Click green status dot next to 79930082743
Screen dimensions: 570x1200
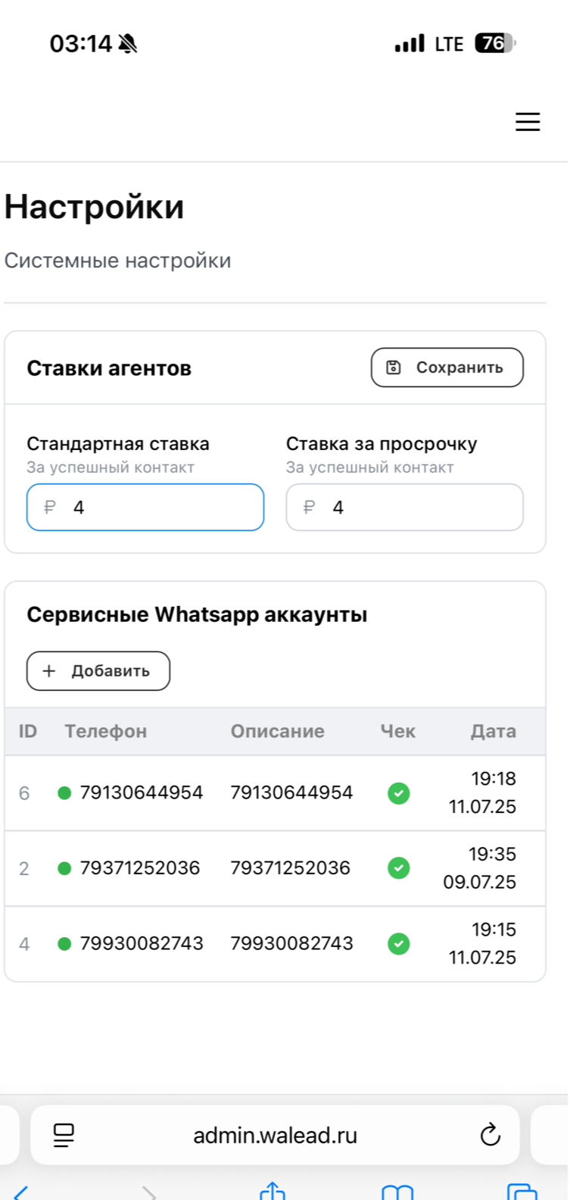pos(64,944)
